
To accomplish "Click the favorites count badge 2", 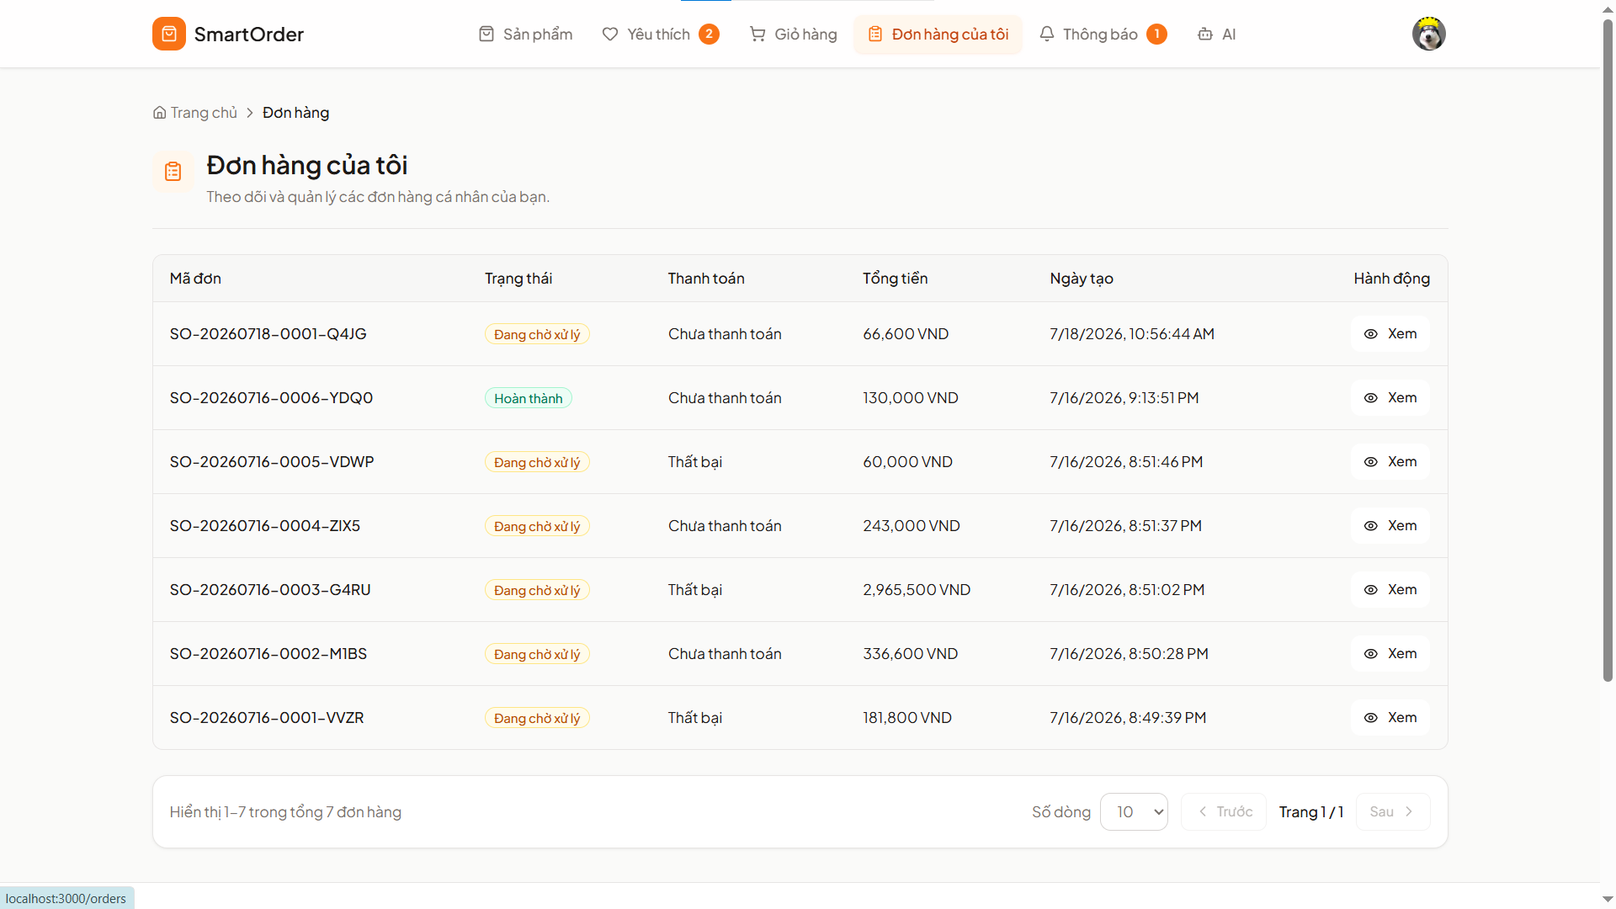I will click(x=709, y=34).
